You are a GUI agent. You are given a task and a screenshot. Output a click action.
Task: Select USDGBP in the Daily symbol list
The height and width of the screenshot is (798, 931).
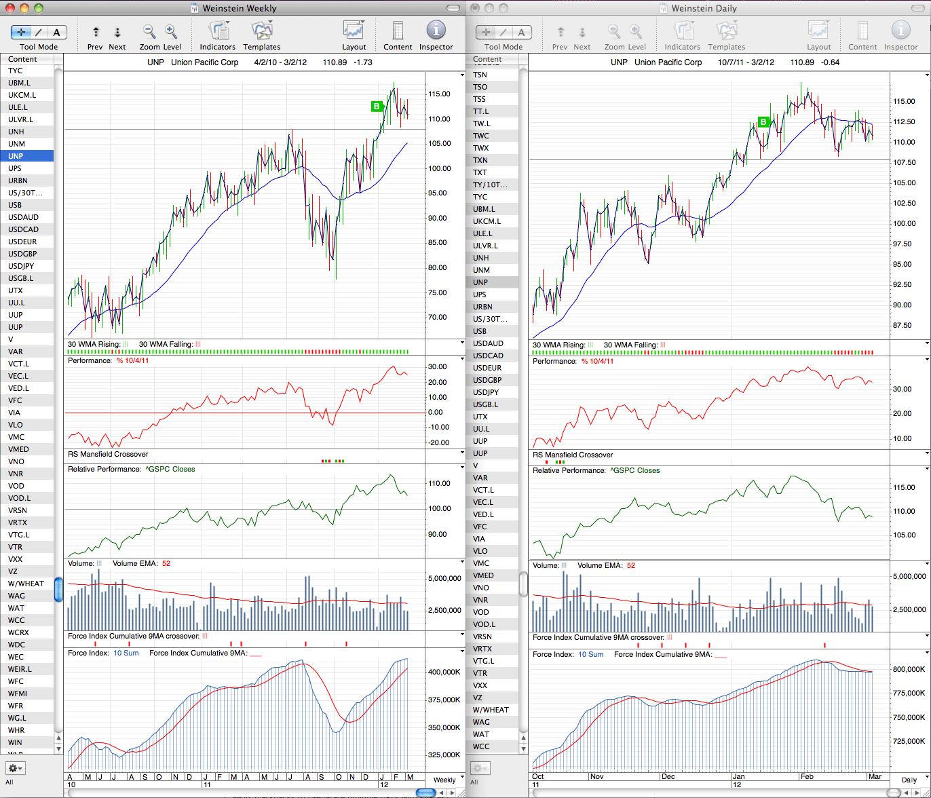point(492,380)
